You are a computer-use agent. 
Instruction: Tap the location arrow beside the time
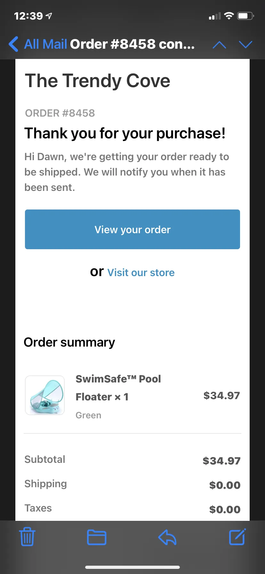click(49, 16)
